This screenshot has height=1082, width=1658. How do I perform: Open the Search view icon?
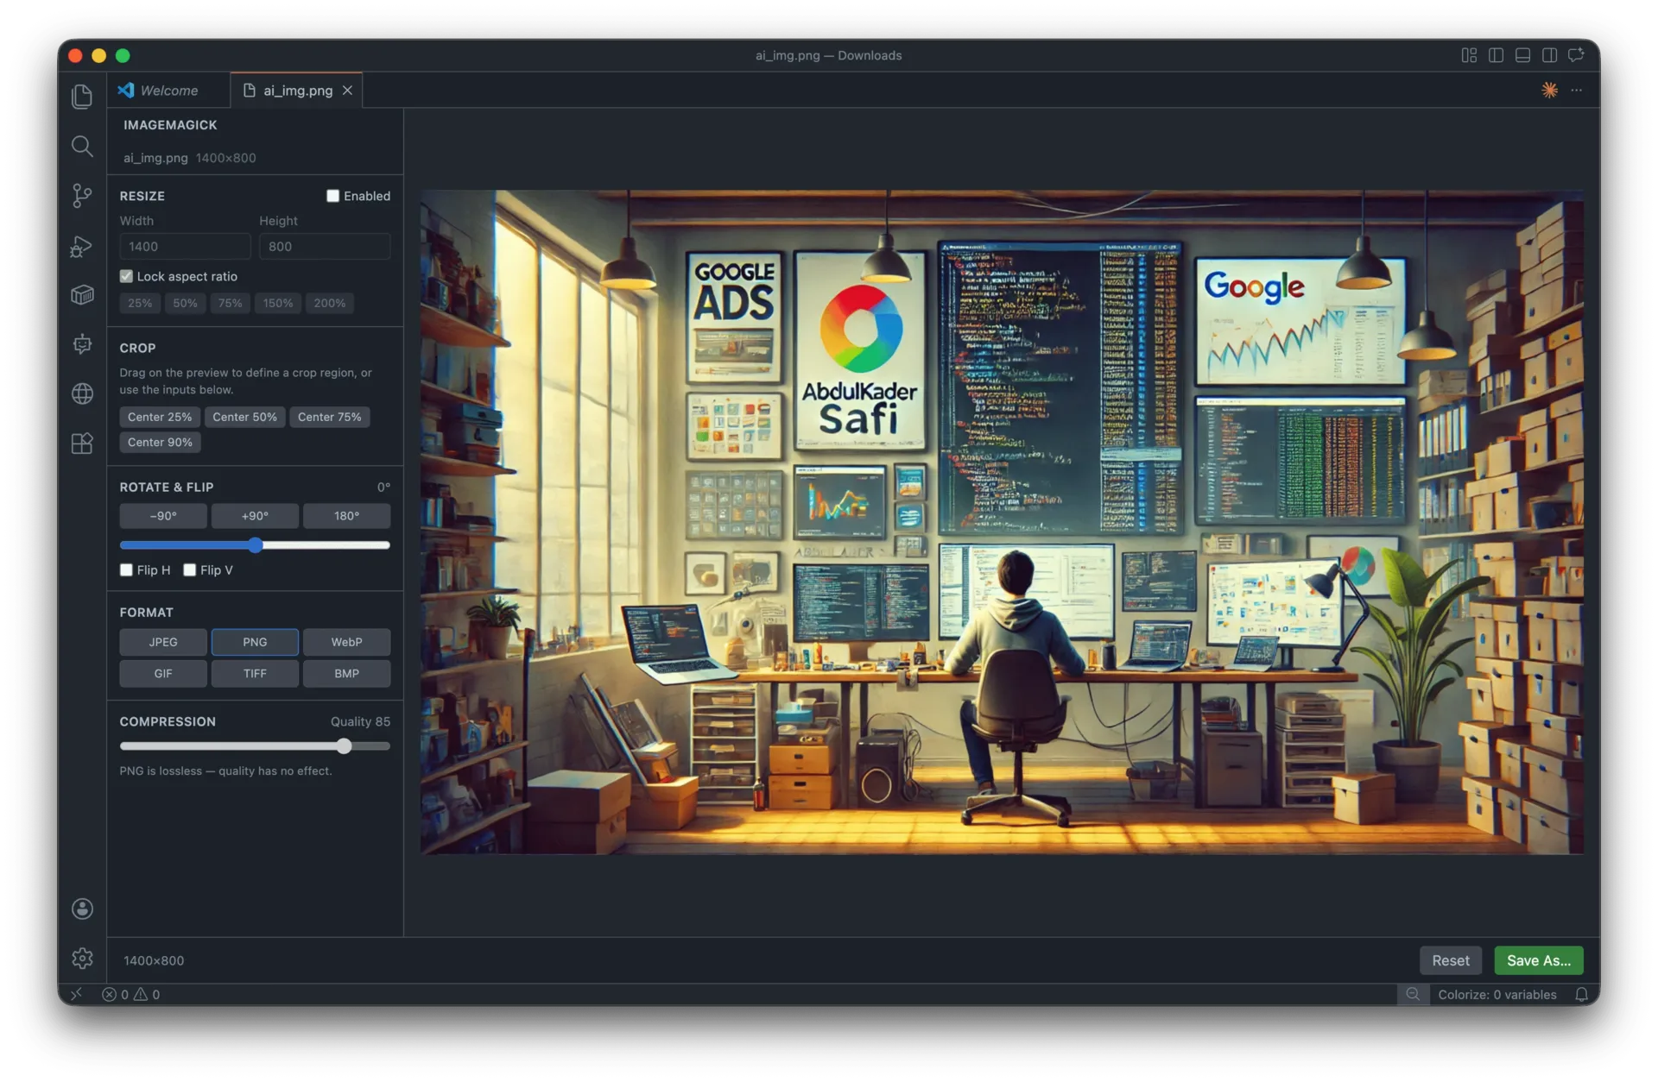[82, 146]
